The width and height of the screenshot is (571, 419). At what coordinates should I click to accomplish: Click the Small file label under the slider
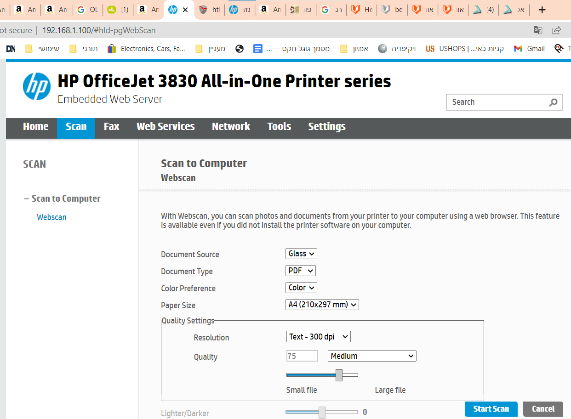point(302,390)
